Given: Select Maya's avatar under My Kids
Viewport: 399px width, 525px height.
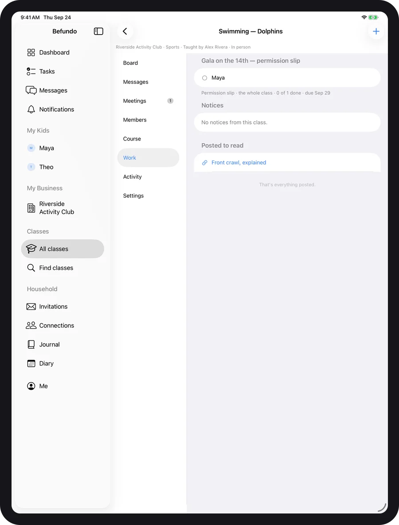Looking at the screenshot, I should point(31,148).
